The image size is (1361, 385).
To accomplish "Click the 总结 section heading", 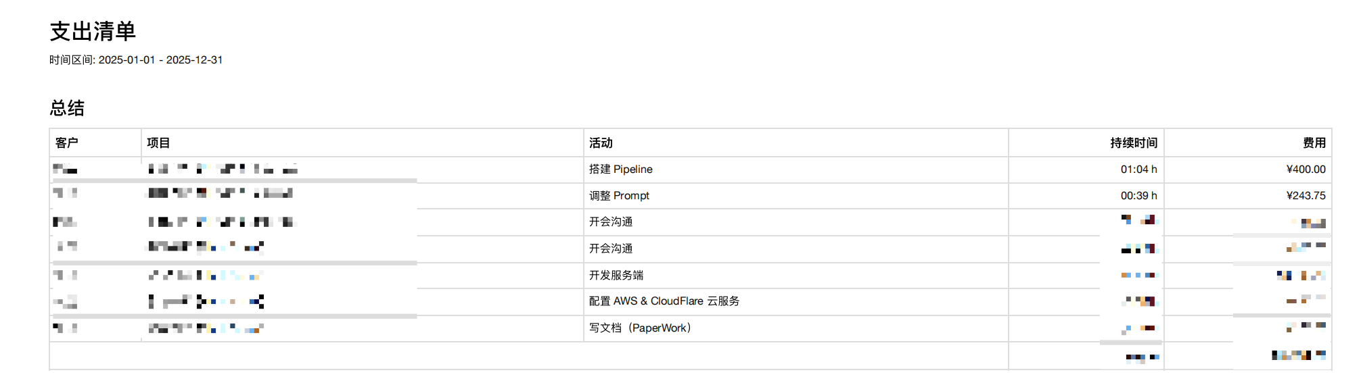I will click(x=67, y=108).
